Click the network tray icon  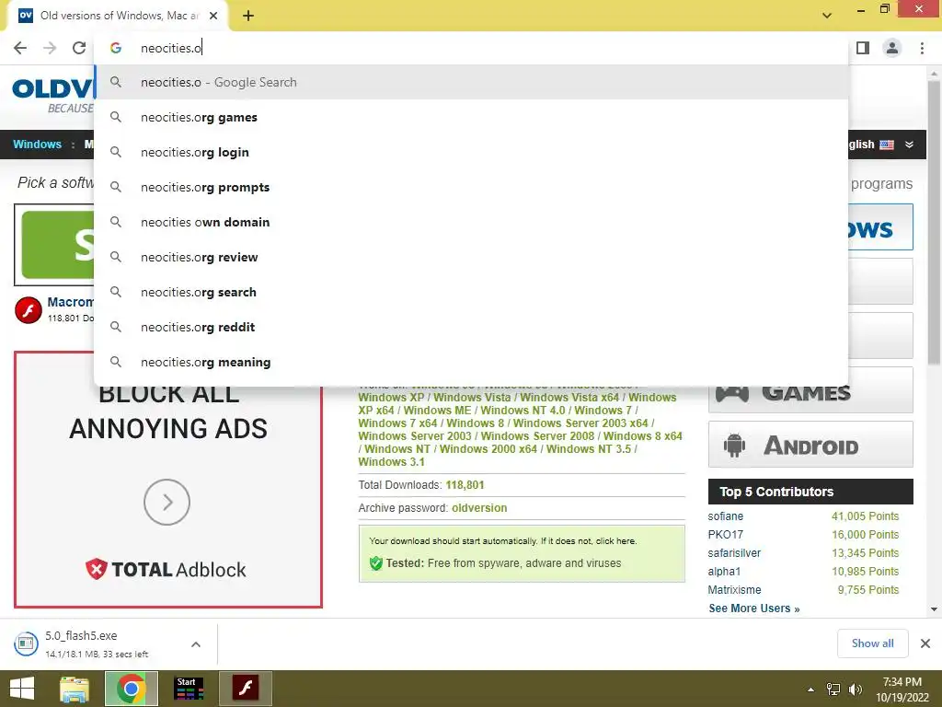pyautogui.click(x=833, y=690)
